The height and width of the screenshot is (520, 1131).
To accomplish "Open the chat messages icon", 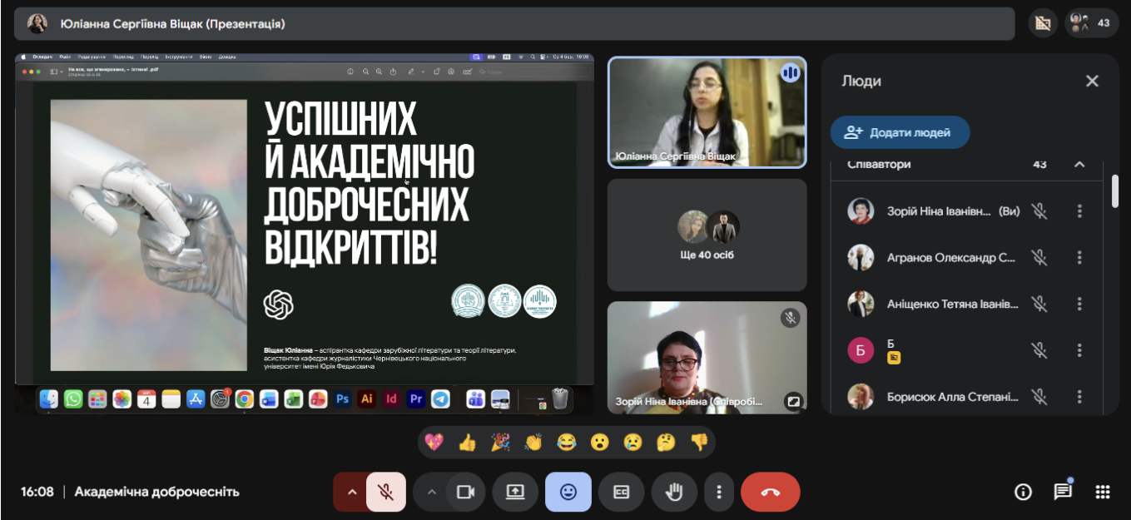I will coord(1063,492).
